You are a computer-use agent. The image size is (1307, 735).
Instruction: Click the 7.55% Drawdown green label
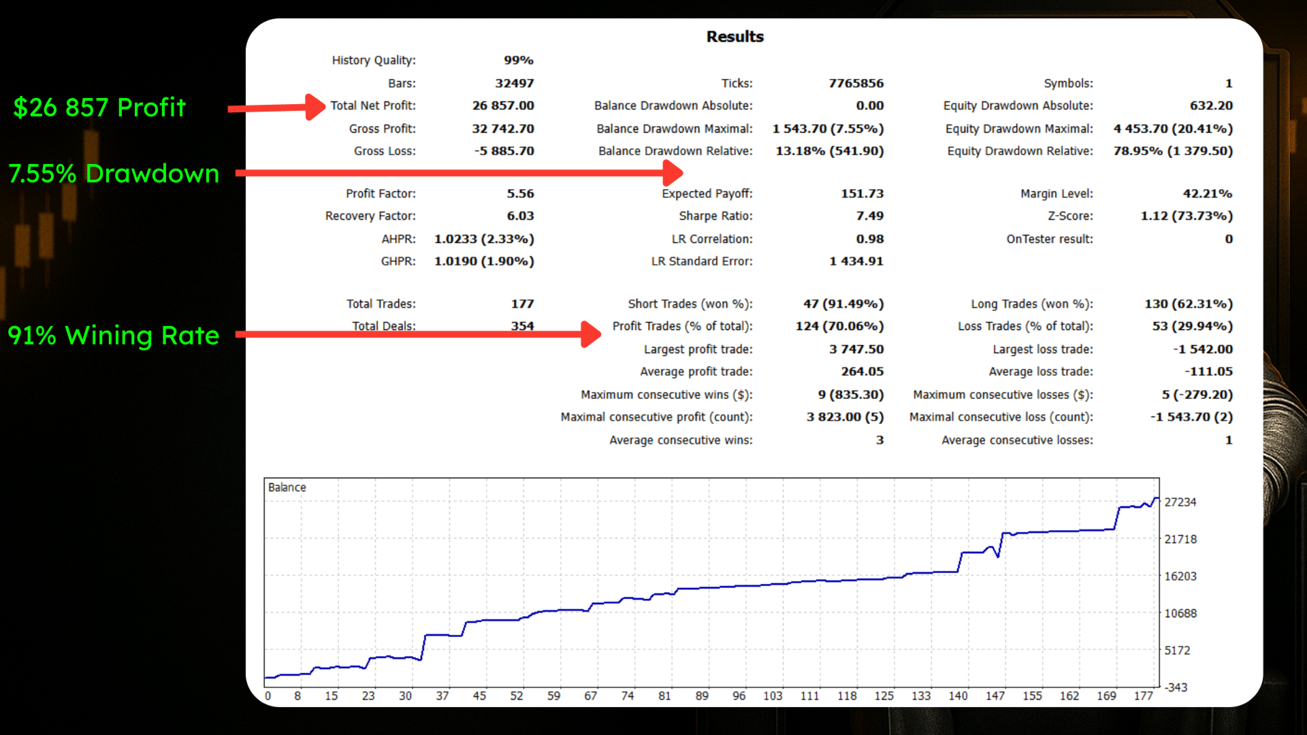[x=114, y=174]
